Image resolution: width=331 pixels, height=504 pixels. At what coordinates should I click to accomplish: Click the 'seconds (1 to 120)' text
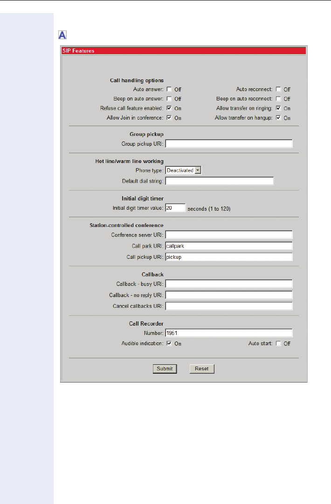(x=209, y=209)
